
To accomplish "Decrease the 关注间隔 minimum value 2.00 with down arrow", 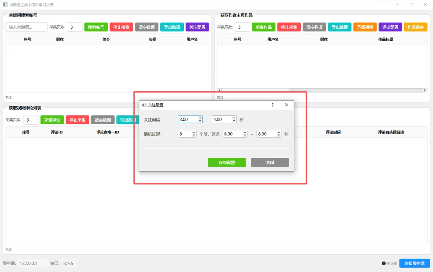I will point(200,121).
